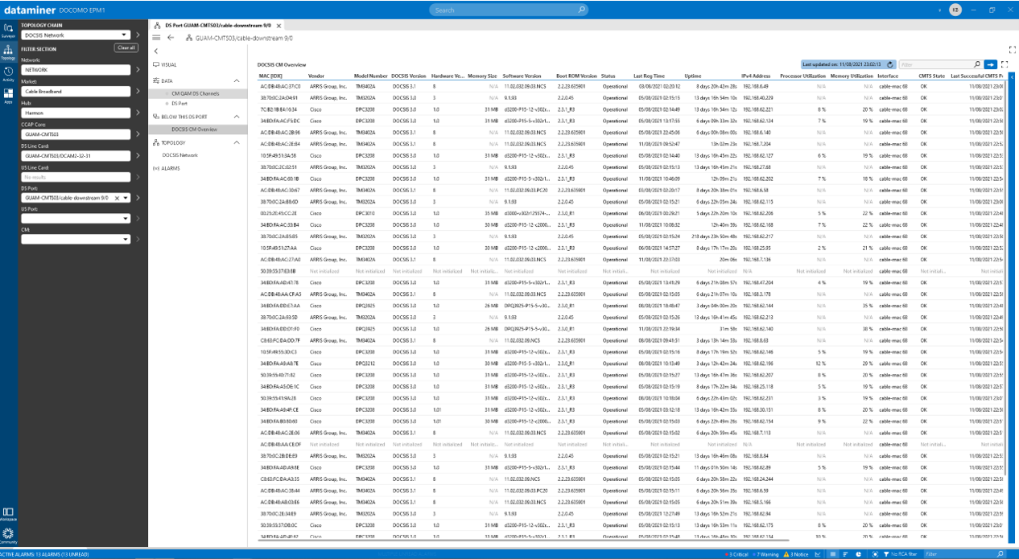Select history clock icon in footer
Image resolution: width=1019 pixels, height=559 pixels.
(x=860, y=554)
